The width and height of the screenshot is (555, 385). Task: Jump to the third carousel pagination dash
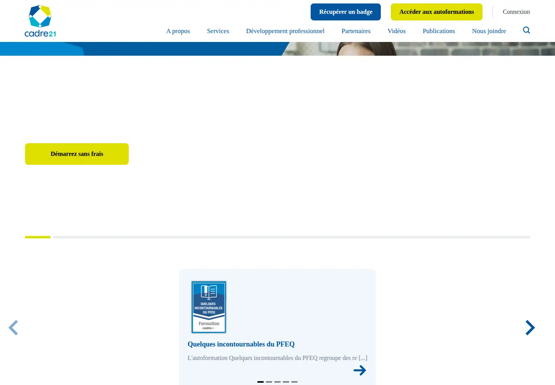point(277,382)
